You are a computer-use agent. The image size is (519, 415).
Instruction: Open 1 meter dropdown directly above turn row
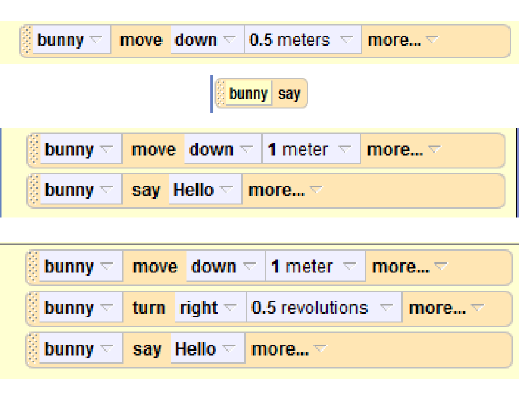tap(315, 267)
